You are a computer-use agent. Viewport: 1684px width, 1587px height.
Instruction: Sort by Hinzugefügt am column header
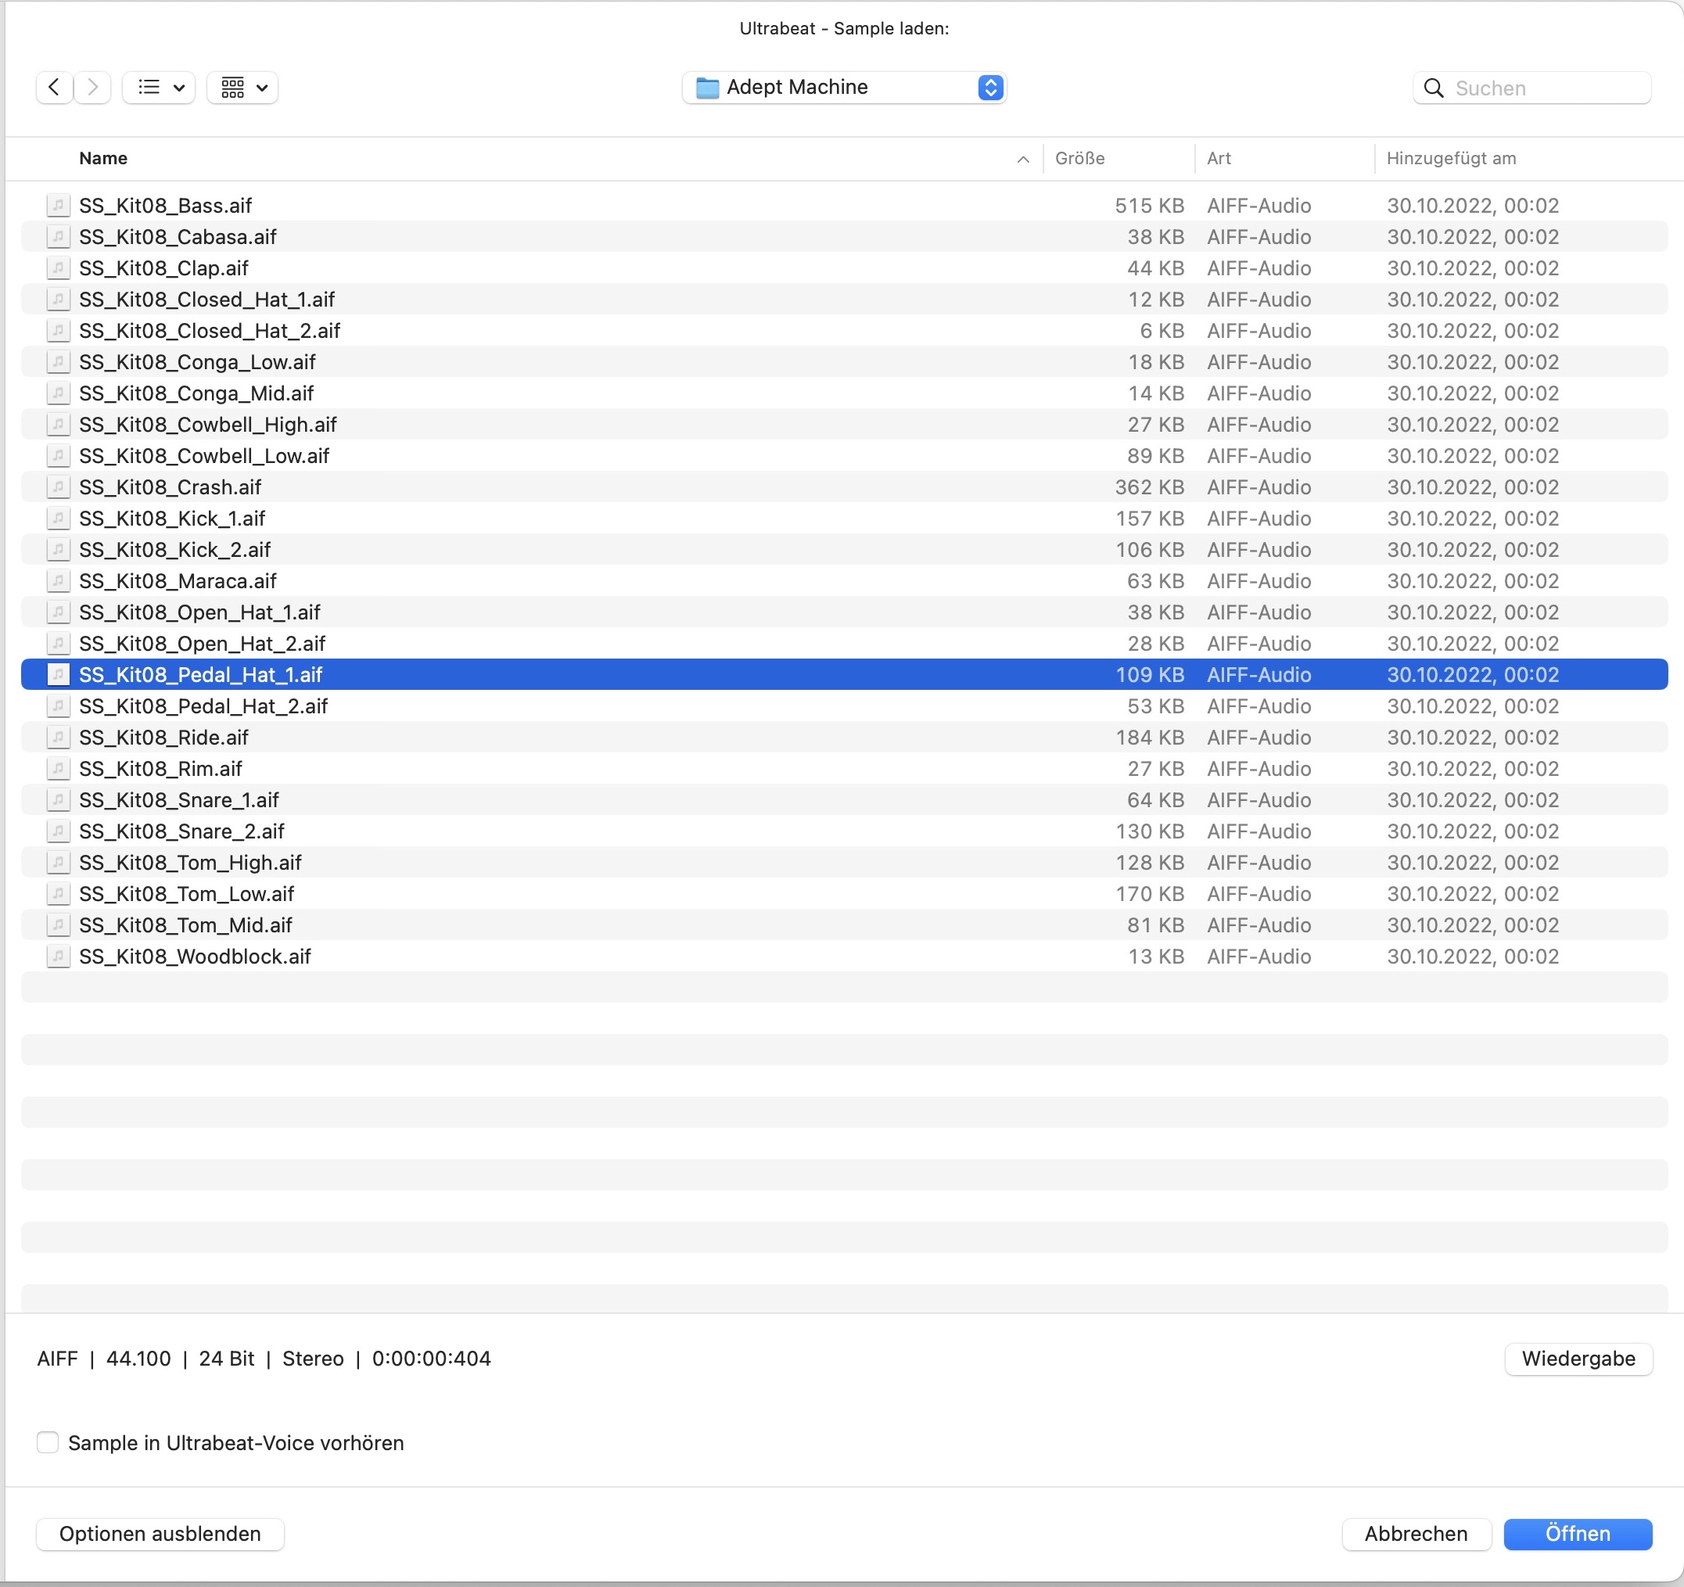(1450, 158)
